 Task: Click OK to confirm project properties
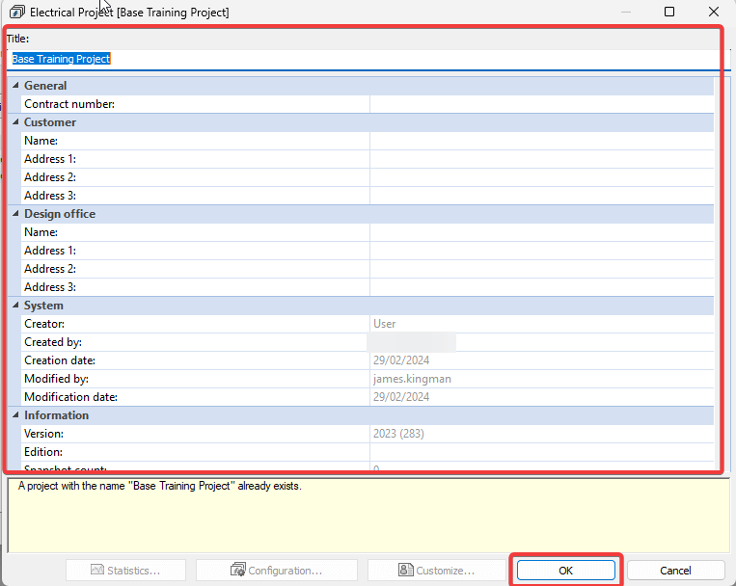pos(565,571)
